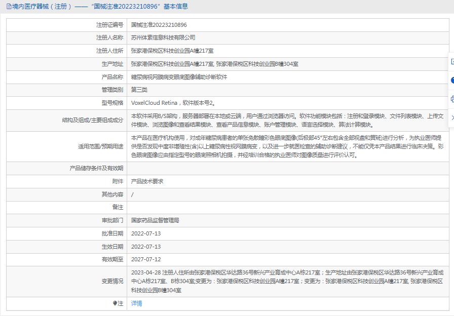Screen dimensions: 454x316
Task: Open the 产品技术要求 attachment
Action: [x=147, y=181]
